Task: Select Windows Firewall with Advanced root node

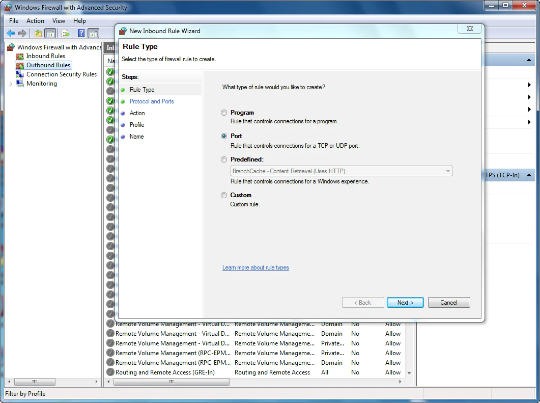Action: [59, 47]
